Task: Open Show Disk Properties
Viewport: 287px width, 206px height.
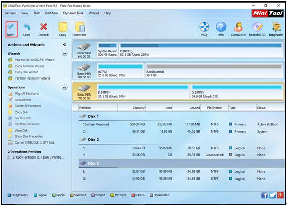Action: [x=25, y=136]
